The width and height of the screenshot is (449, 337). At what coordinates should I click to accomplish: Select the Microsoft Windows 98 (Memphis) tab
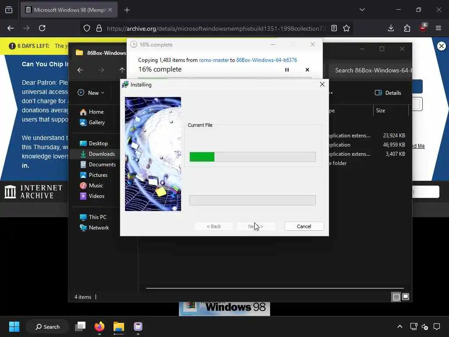(x=69, y=10)
